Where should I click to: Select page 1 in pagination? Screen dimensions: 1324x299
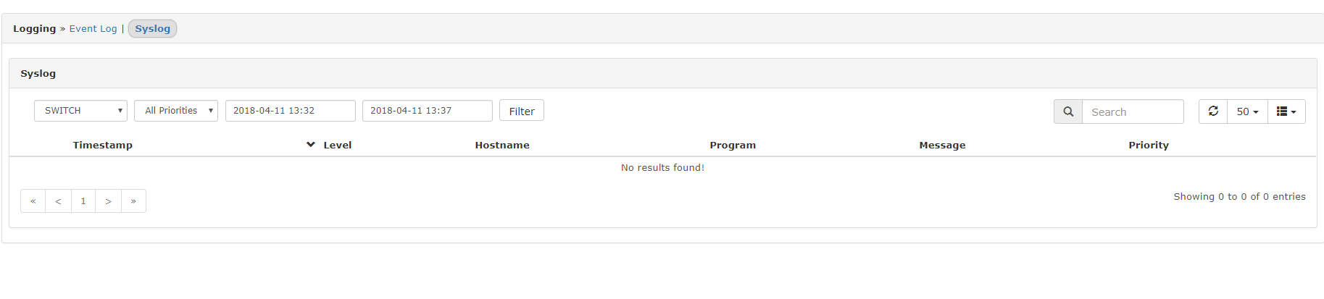(83, 201)
